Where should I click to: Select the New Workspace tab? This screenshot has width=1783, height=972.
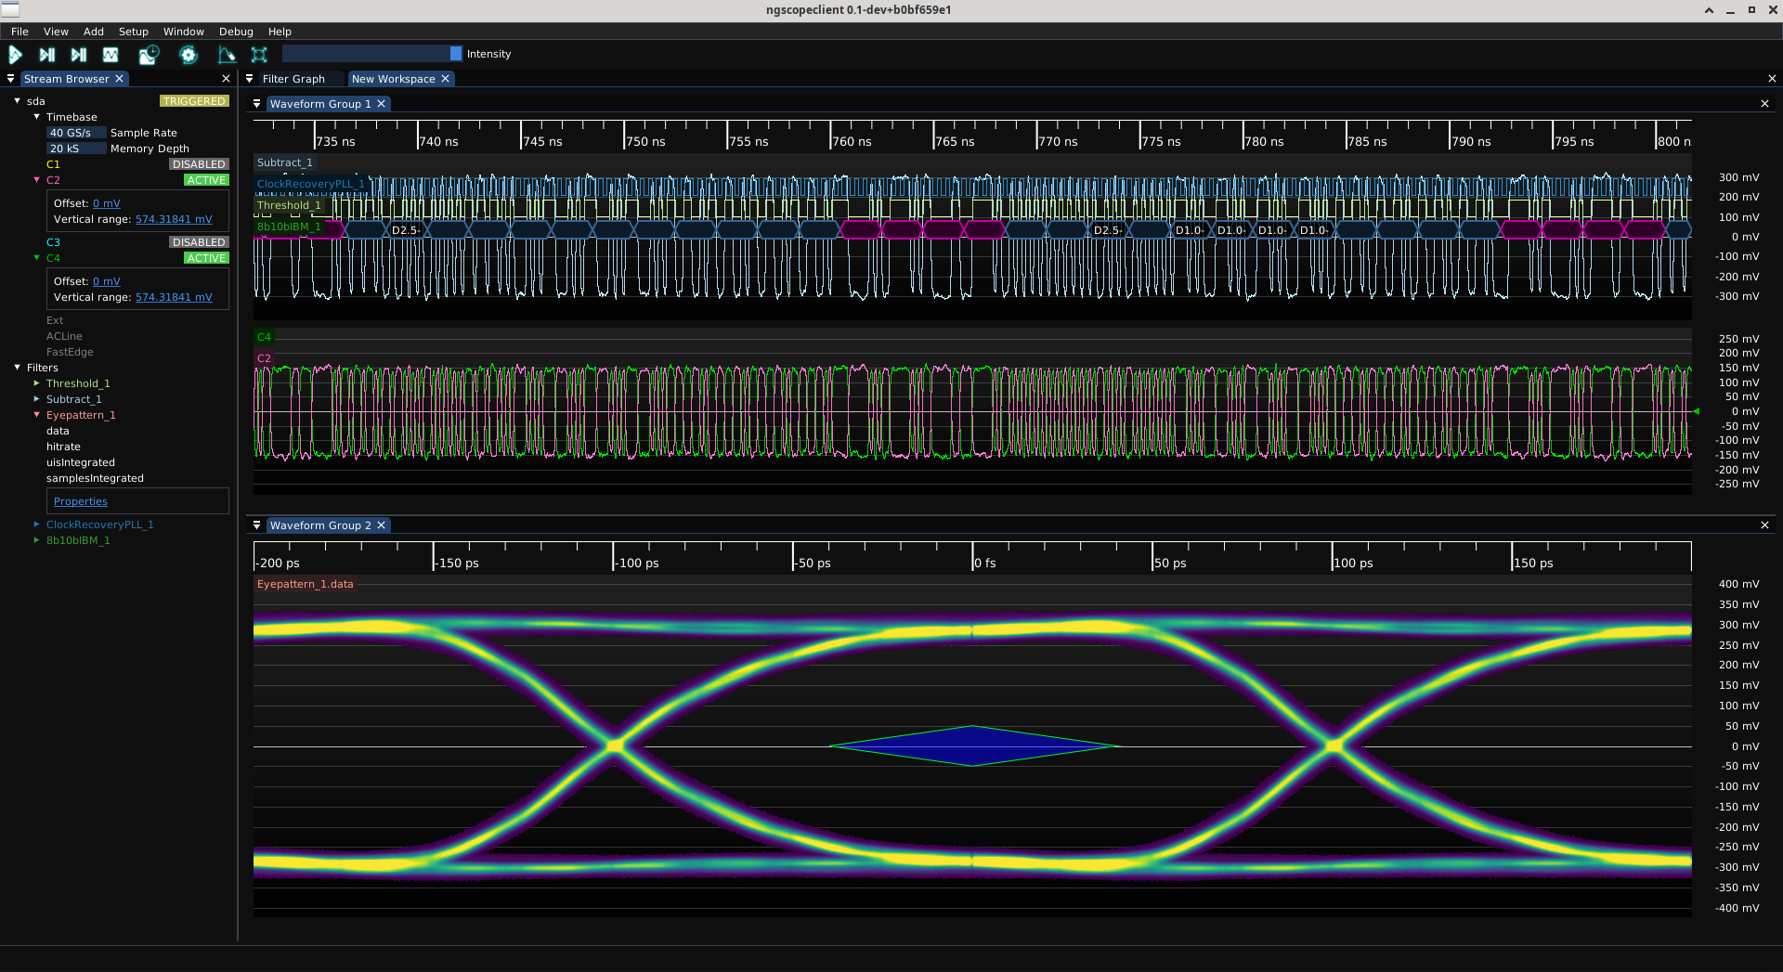point(393,79)
